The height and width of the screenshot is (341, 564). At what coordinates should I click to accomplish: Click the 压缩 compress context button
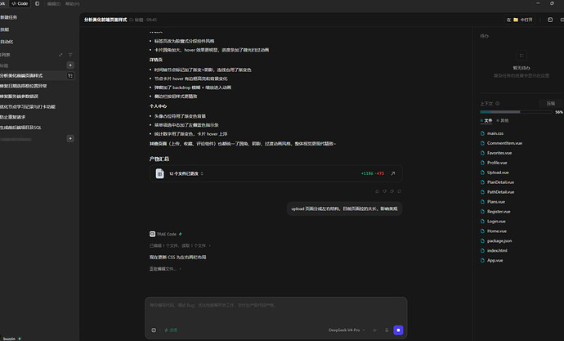tap(550, 103)
